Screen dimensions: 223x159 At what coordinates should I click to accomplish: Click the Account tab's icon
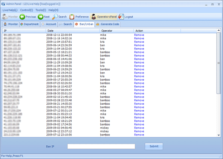(43, 24)
